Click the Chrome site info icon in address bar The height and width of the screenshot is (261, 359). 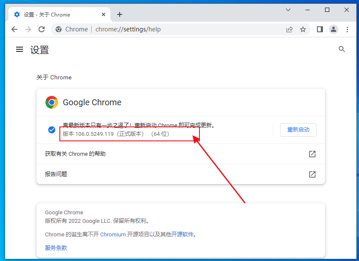(x=59, y=29)
